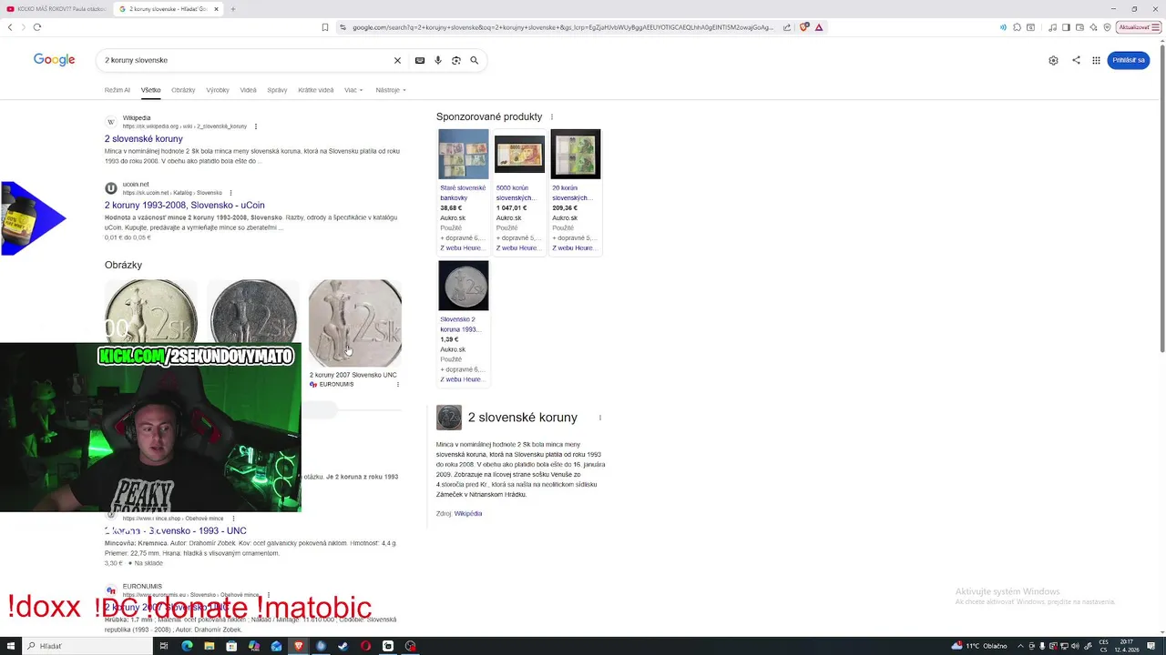Toggle the browser sidebar panel icon
Viewport: 1166px width, 655px height.
coord(1067,27)
